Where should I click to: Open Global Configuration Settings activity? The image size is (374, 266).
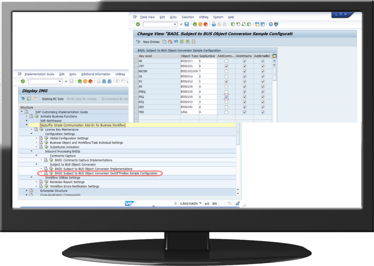pyautogui.click(x=69, y=138)
